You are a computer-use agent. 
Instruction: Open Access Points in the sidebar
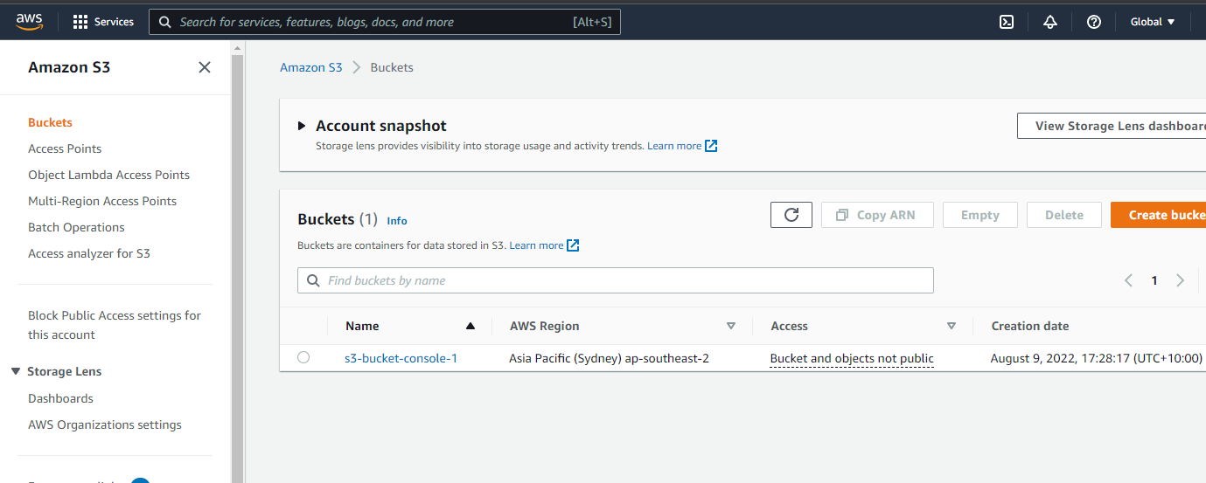(65, 148)
